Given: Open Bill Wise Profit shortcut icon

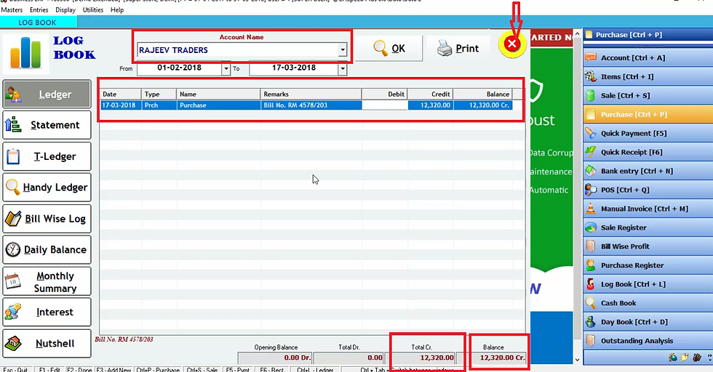Looking at the screenshot, I should [x=591, y=246].
